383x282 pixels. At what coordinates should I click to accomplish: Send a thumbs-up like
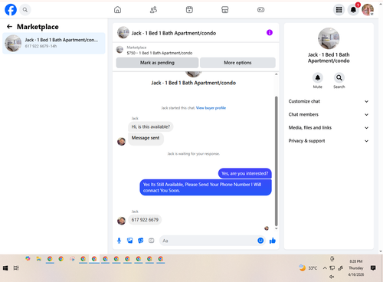(273, 241)
